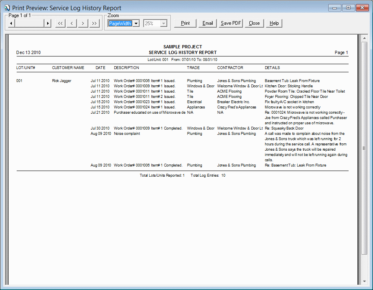
Task: Click the vertical scrollbar thumb
Action: coord(364,148)
